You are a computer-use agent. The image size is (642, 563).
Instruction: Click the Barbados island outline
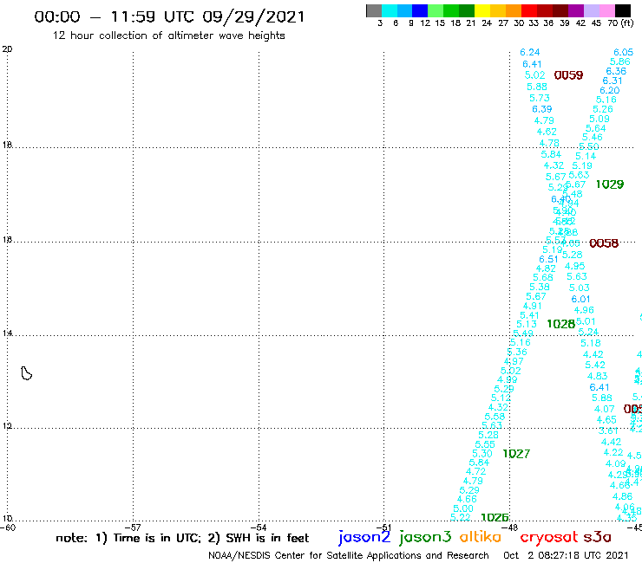[x=26, y=373]
